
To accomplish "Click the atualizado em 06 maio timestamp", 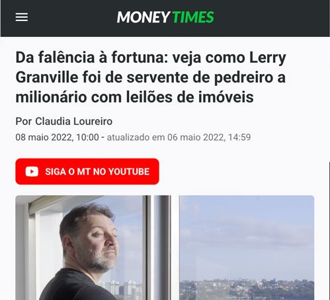I will pyautogui.click(x=179, y=137).
